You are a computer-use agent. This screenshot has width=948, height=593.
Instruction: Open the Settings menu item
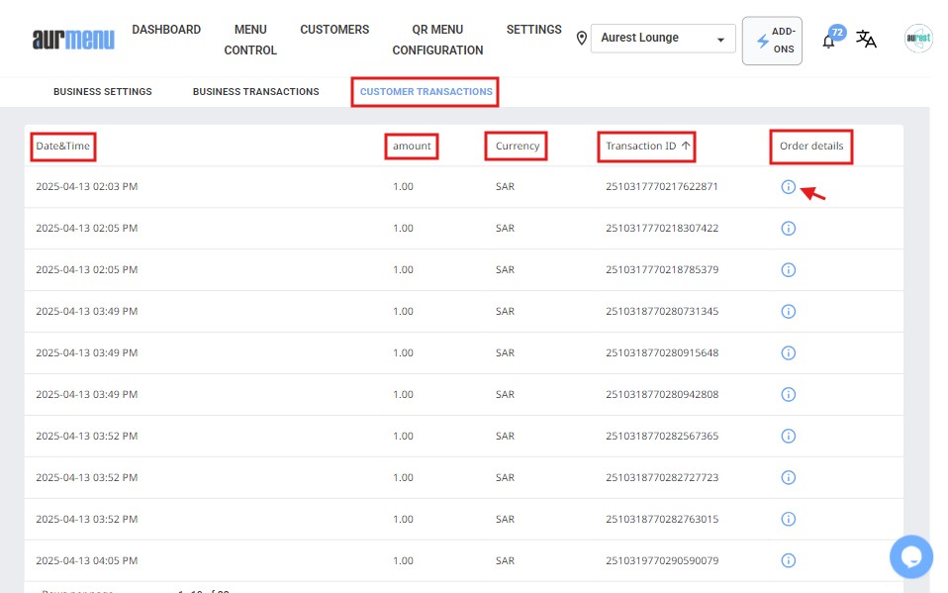[533, 30]
